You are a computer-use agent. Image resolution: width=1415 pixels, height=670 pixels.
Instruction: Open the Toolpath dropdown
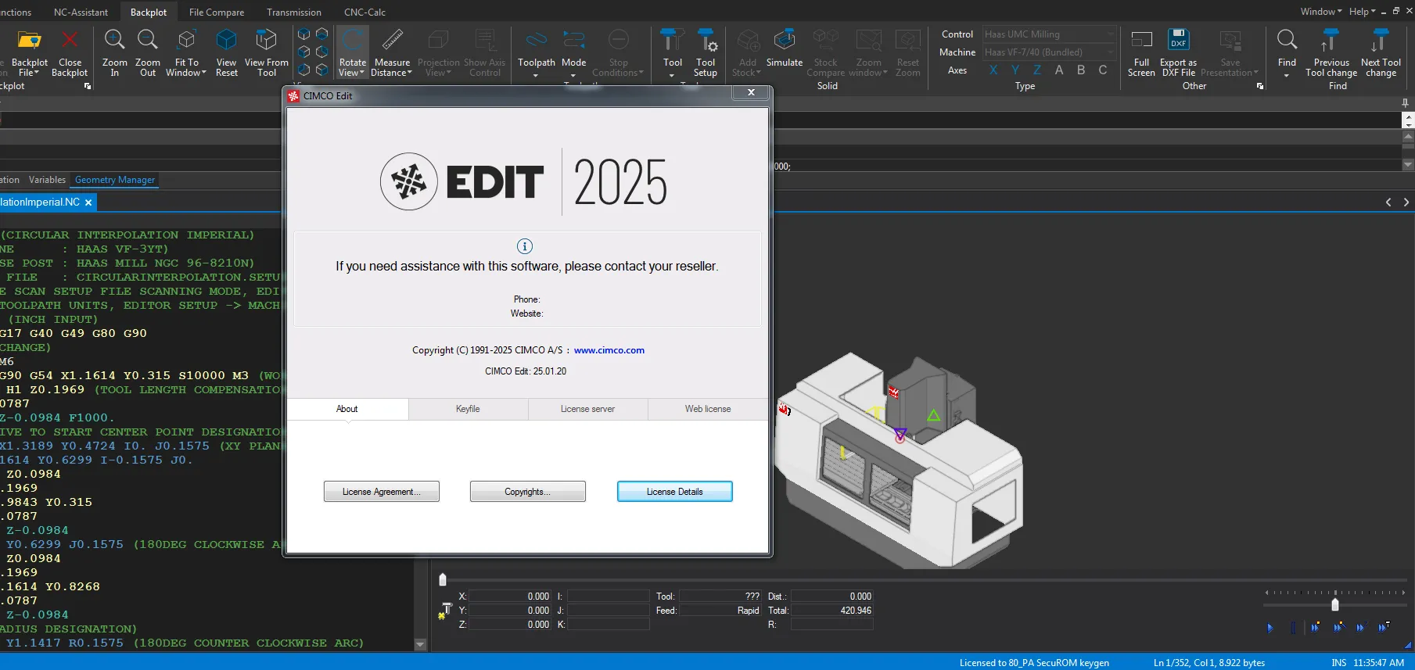pyautogui.click(x=536, y=75)
